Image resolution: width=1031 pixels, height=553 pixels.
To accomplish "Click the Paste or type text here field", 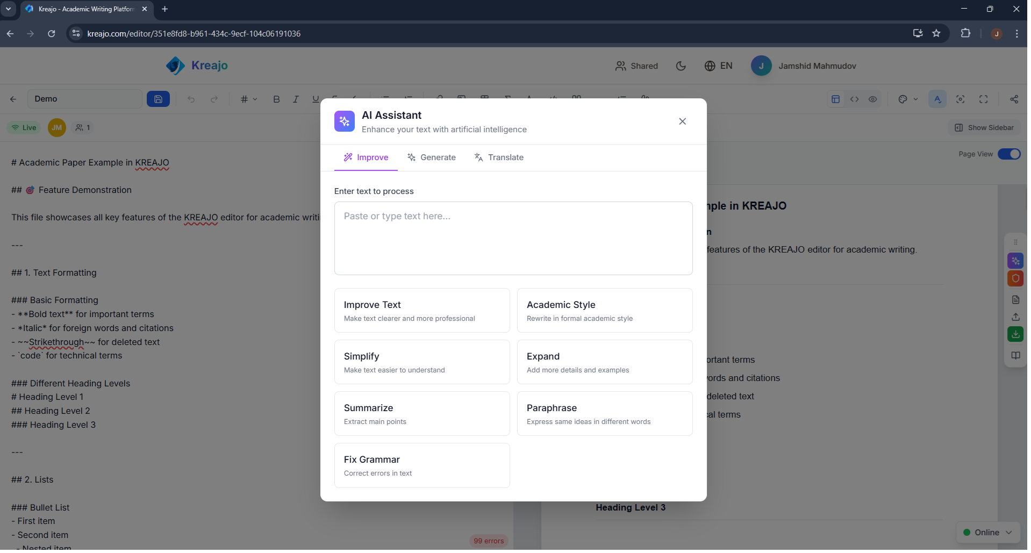I will [x=513, y=238].
